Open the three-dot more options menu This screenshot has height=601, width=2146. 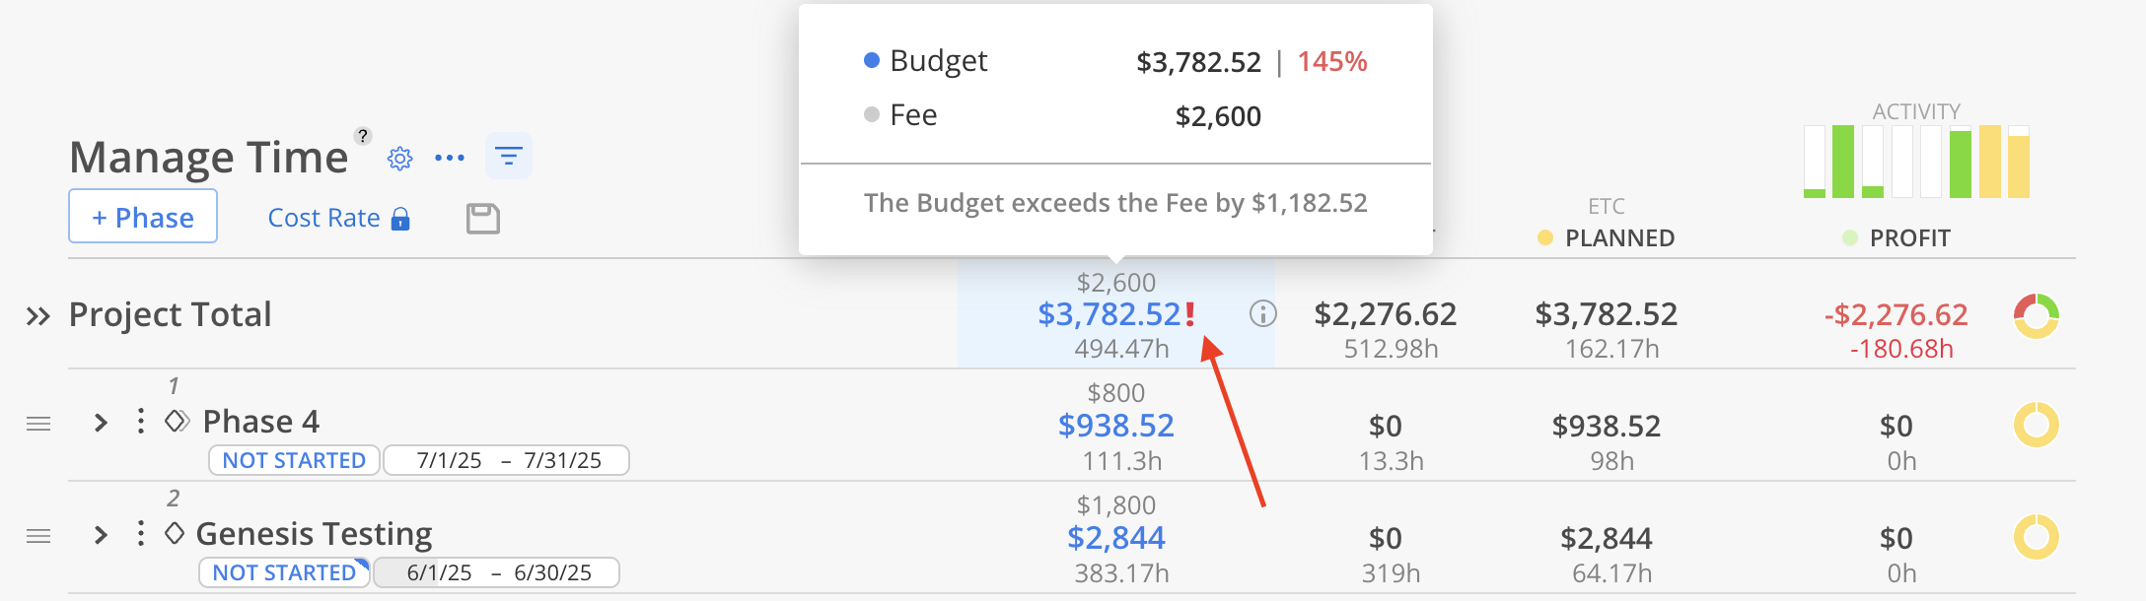[450, 158]
